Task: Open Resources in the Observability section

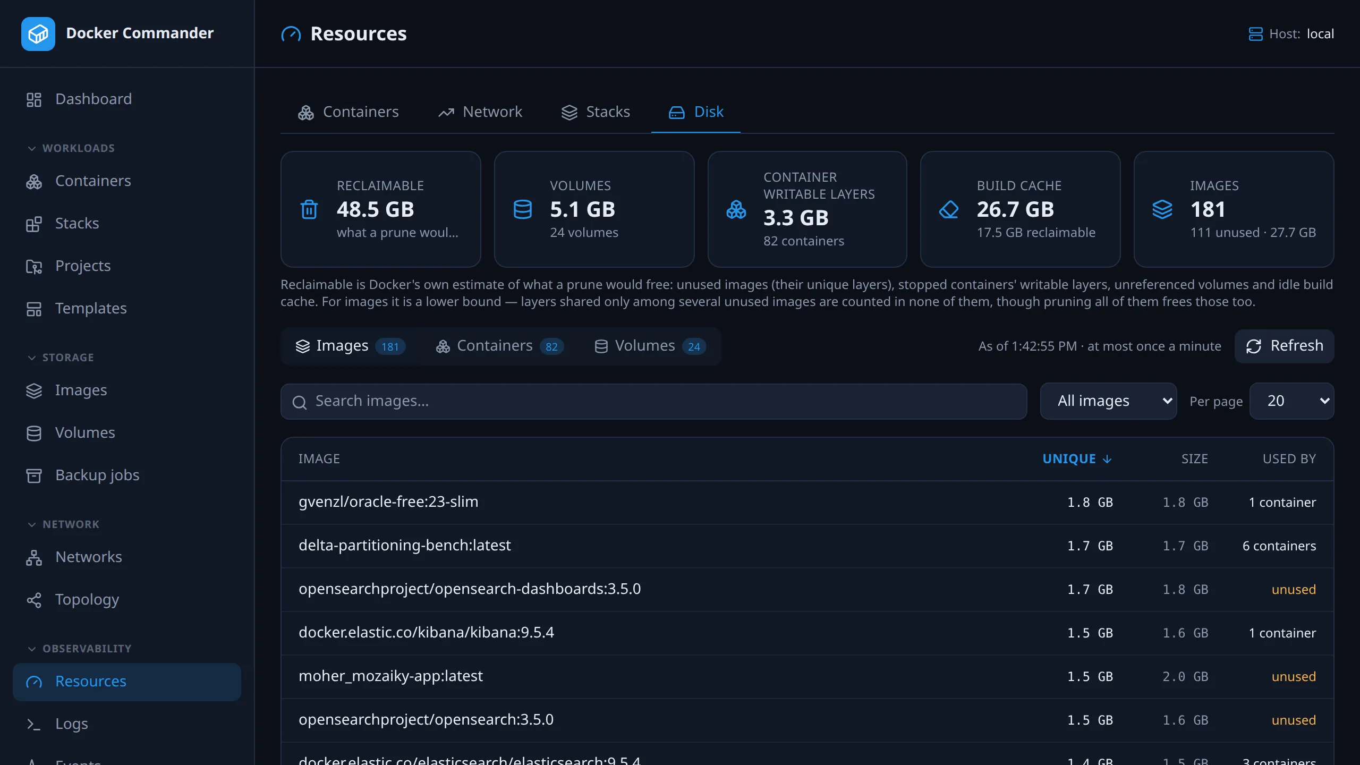Action: (127, 682)
